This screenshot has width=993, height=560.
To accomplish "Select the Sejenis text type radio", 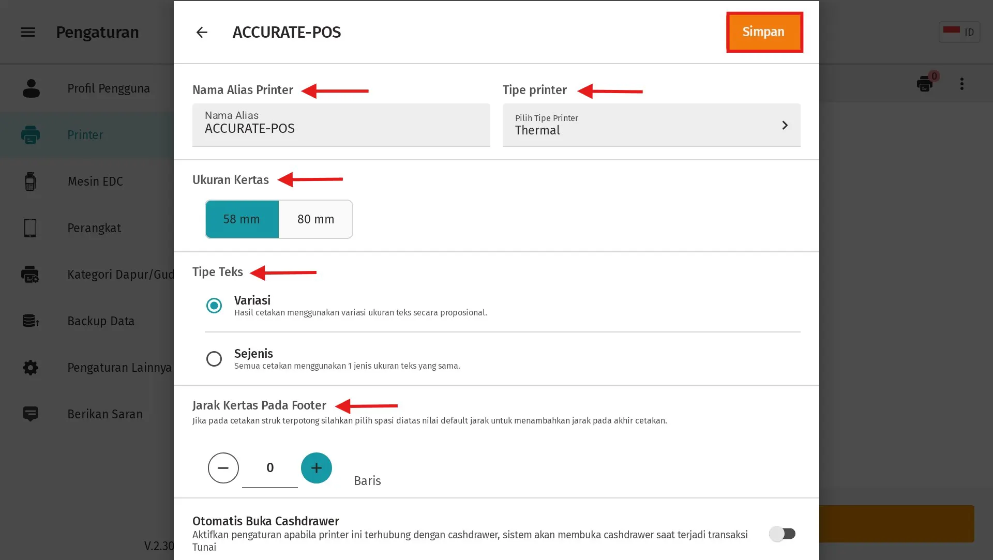I will 214,359.
